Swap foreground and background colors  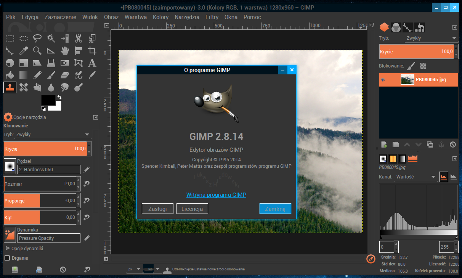click(59, 97)
